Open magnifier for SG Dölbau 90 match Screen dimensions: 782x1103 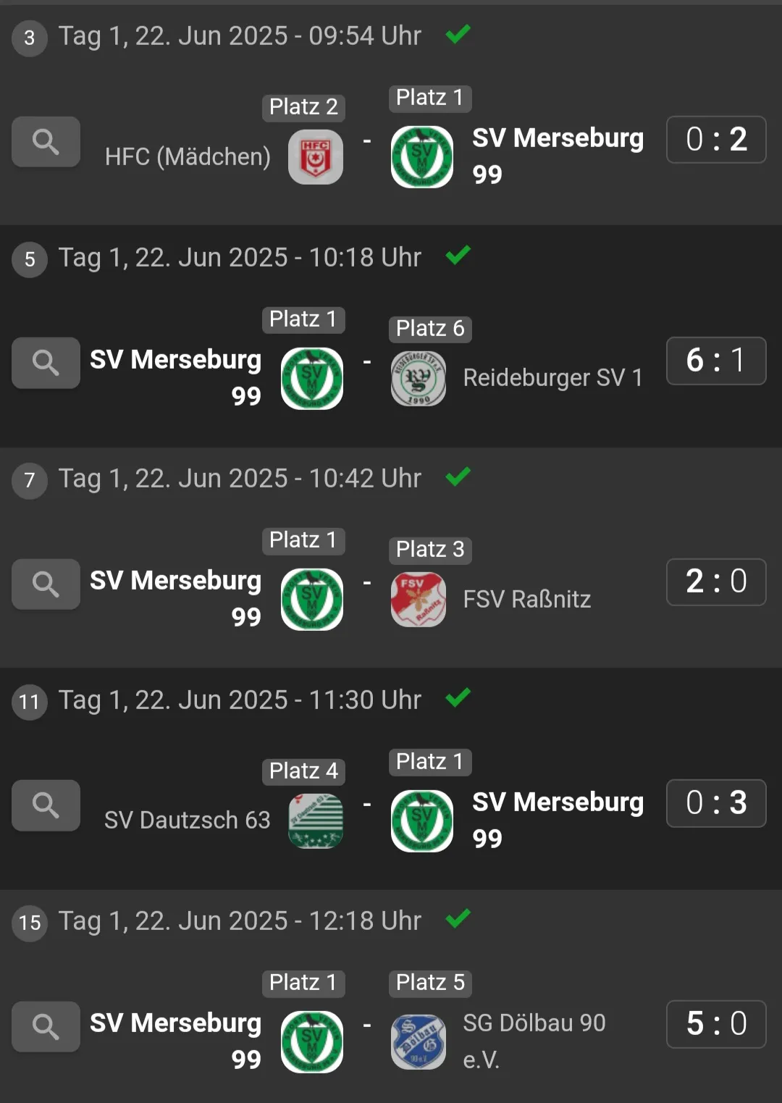(x=46, y=1026)
